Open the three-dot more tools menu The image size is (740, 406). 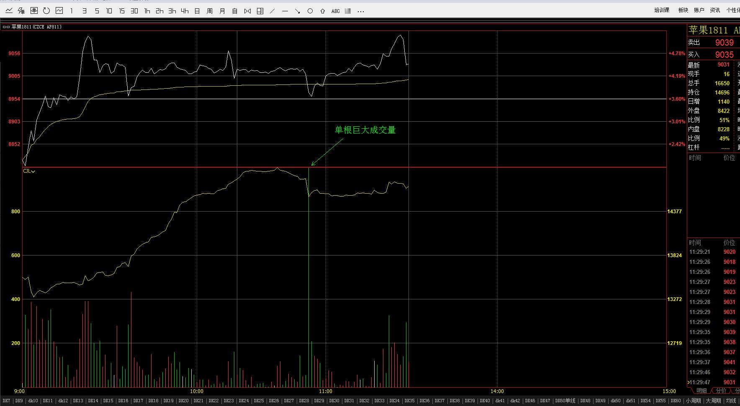(x=361, y=11)
